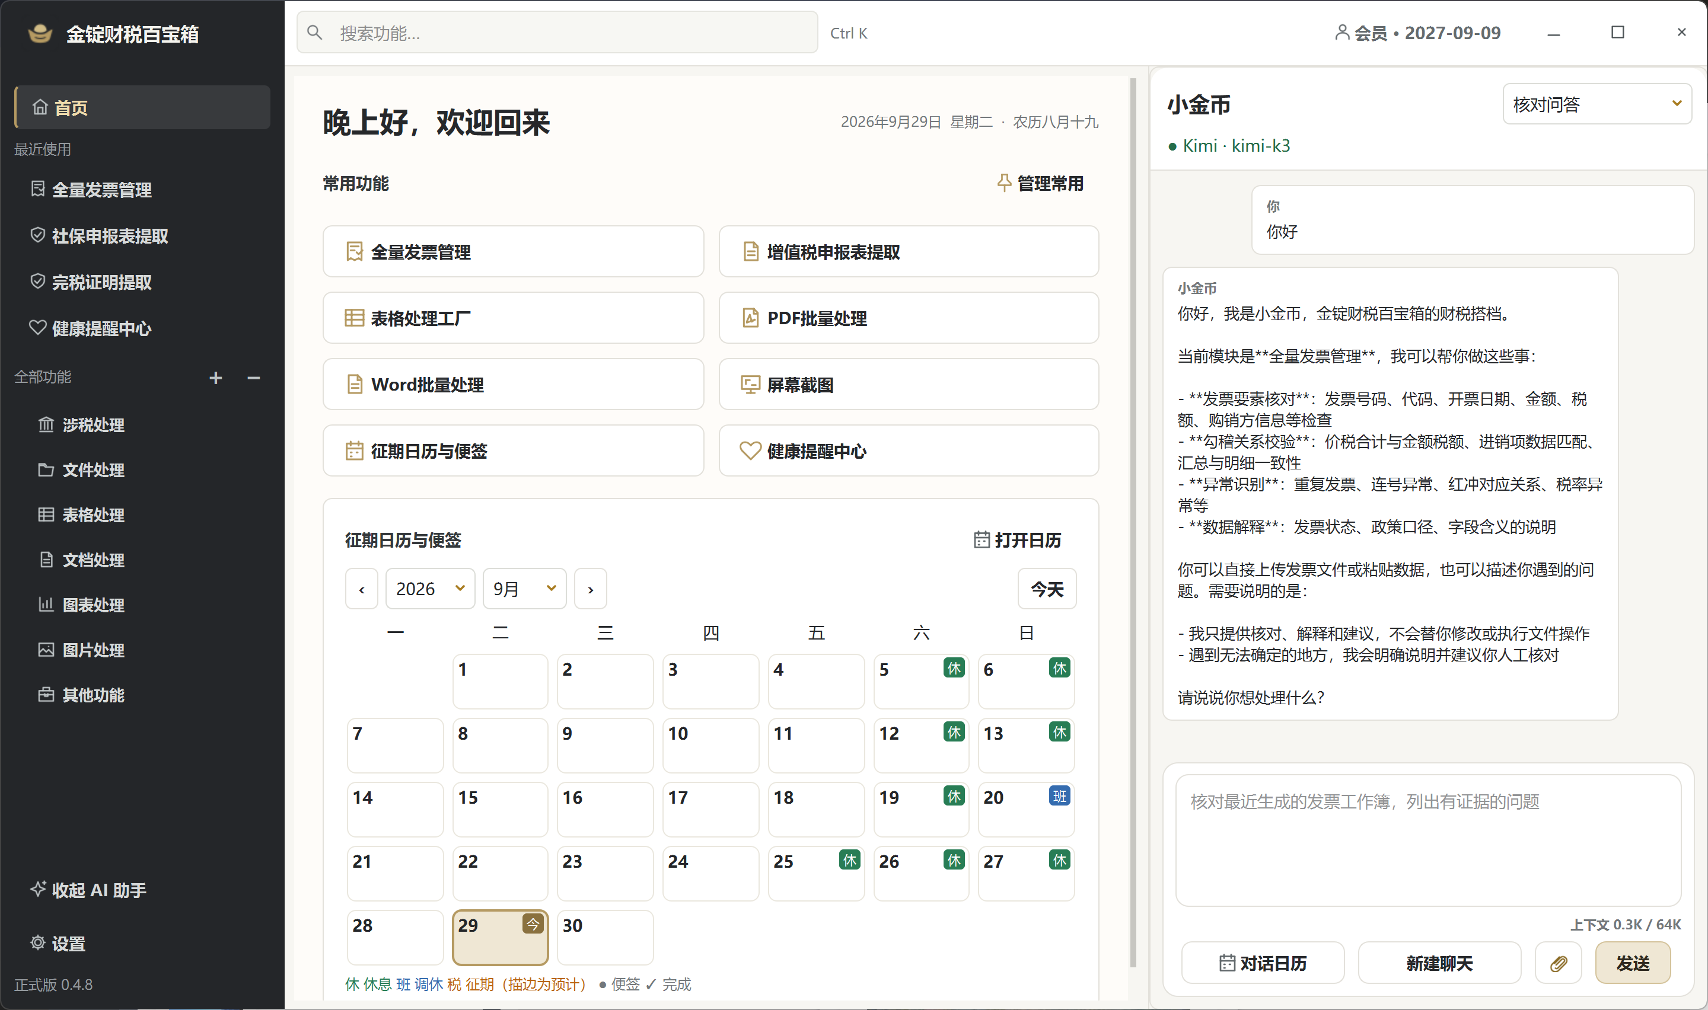This screenshot has width=1708, height=1010.
Task: Click the member profile icon
Action: click(1341, 33)
